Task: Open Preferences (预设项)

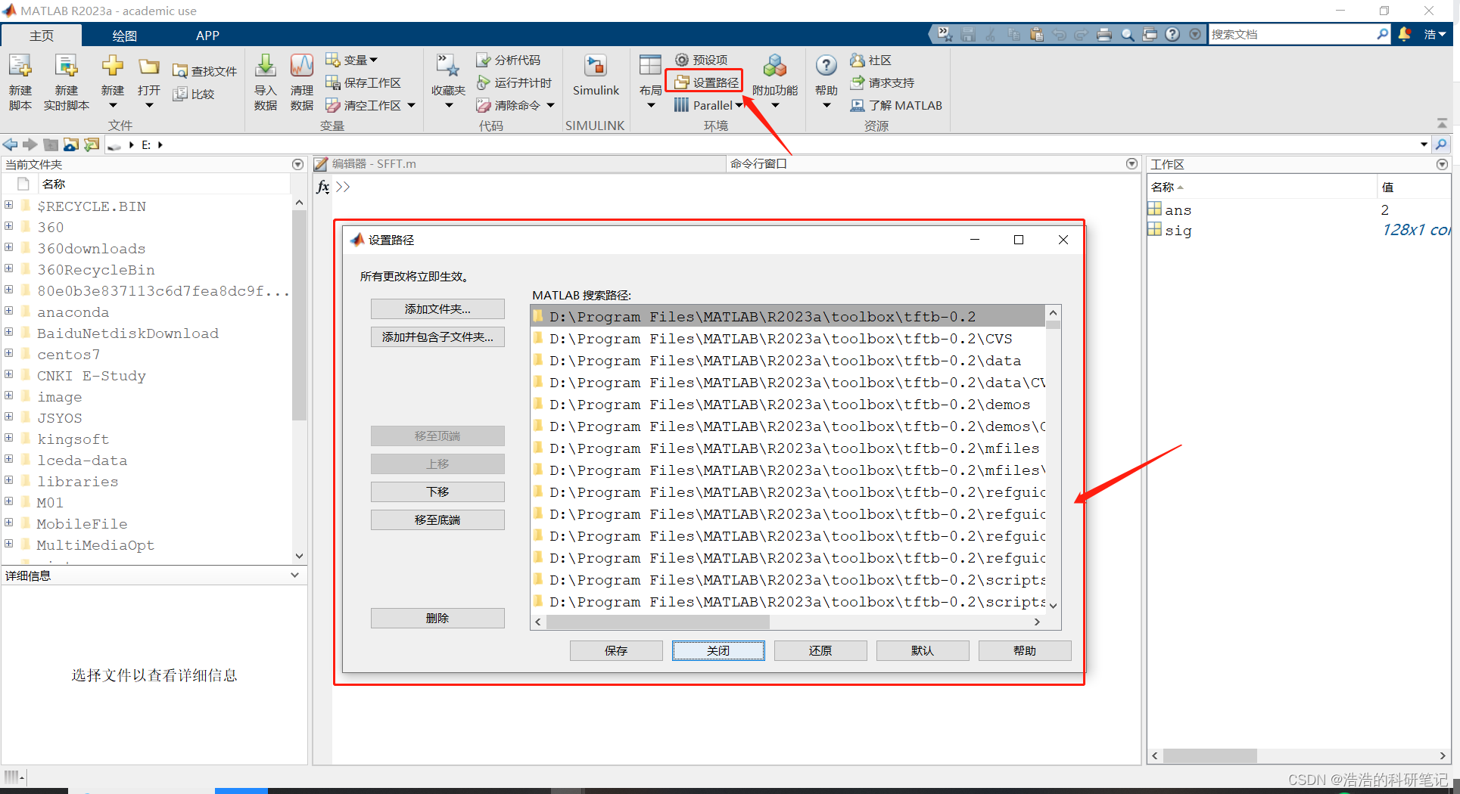Action: tap(702, 60)
